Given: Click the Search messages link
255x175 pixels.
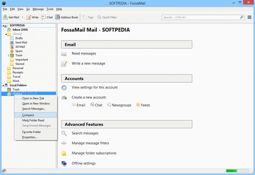Looking at the screenshot, I should tap(85, 133).
